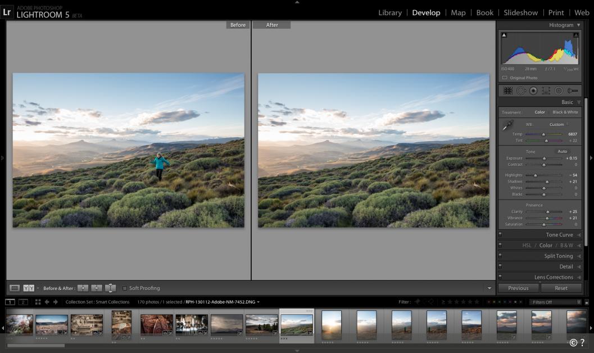Image resolution: width=594 pixels, height=353 pixels.
Task: Swap Before and After settings
Action: [110, 288]
